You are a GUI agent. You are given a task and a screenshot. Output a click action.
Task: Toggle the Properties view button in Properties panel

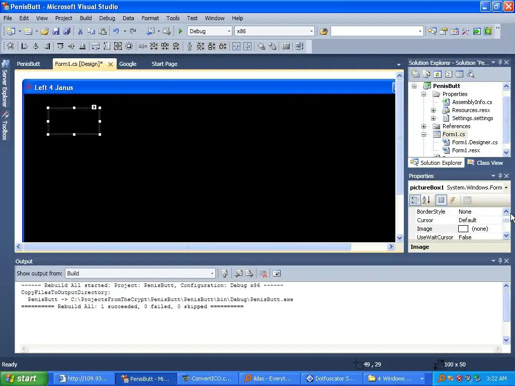coord(441,200)
